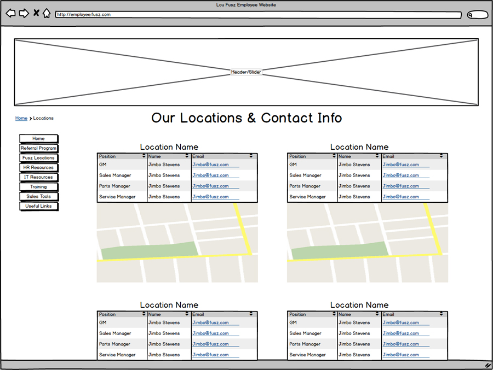493x370 pixels.
Task: Sort bottom-right table by Name column
Action: (377, 314)
